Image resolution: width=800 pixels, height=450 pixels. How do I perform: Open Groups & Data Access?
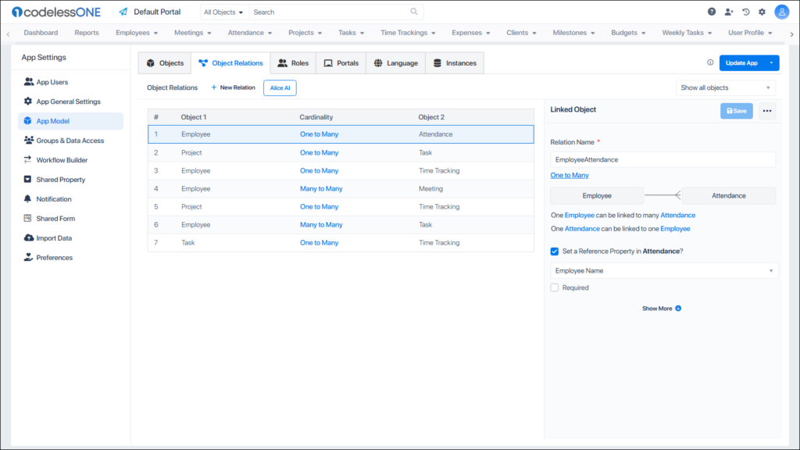(x=70, y=141)
